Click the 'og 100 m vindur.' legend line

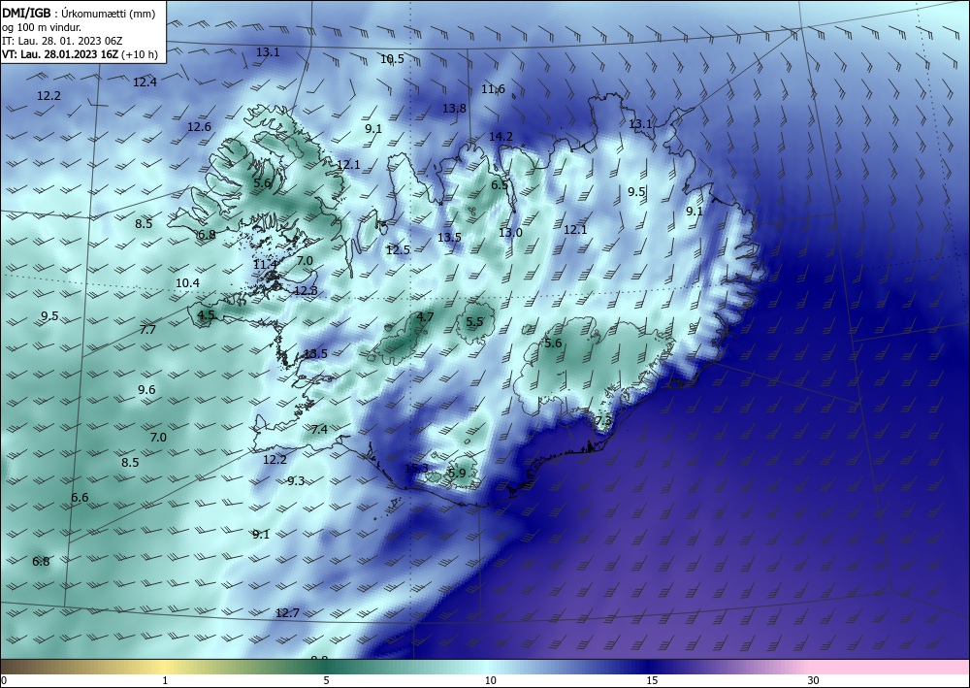click(x=42, y=27)
